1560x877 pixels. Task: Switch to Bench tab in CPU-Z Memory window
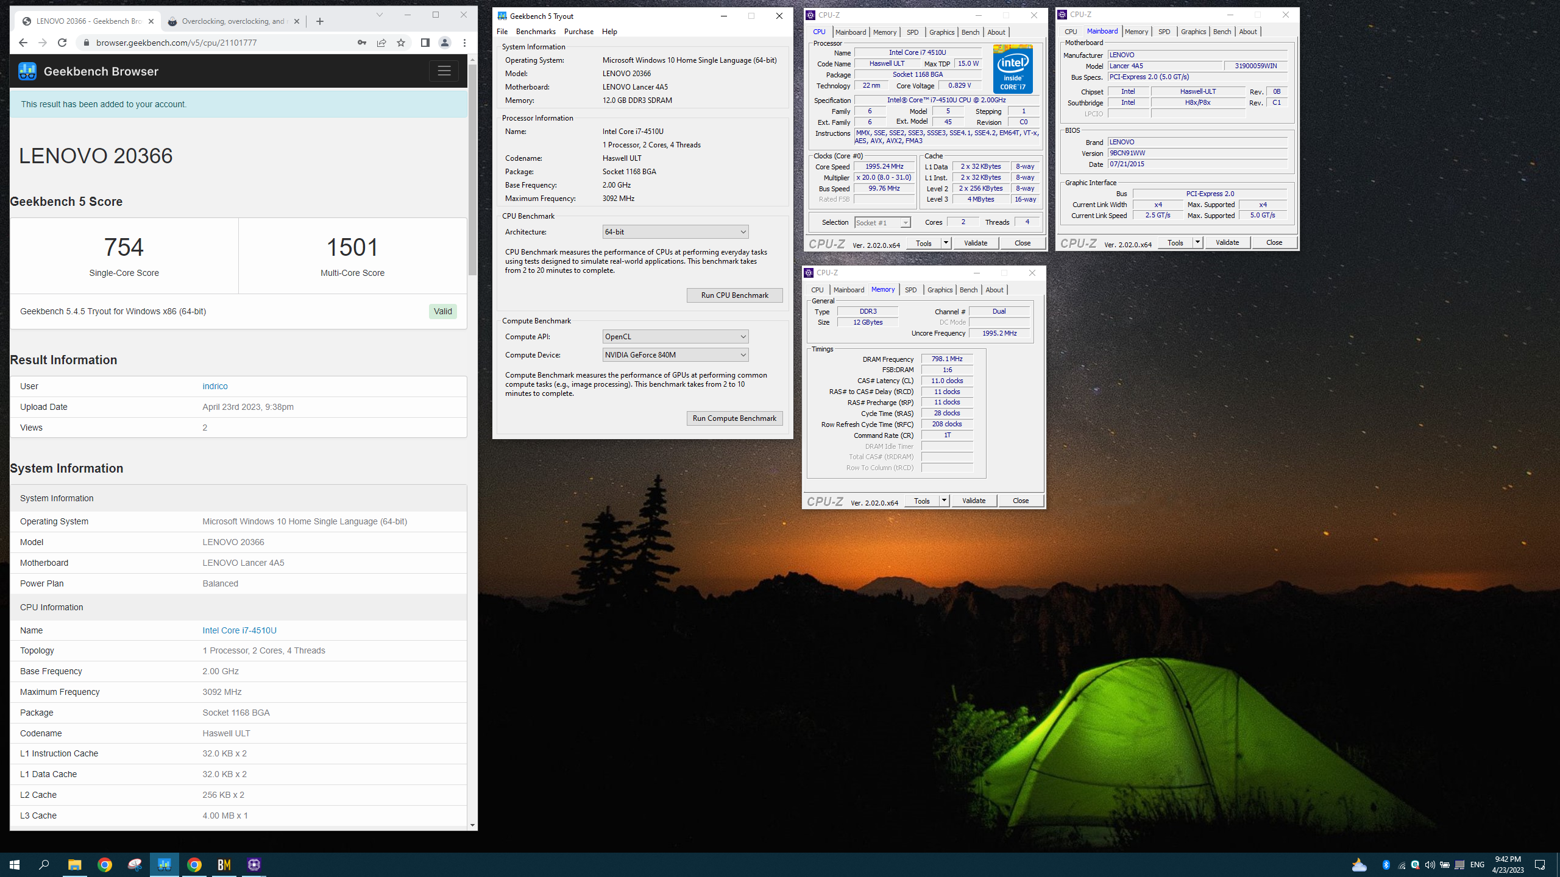[x=968, y=290]
